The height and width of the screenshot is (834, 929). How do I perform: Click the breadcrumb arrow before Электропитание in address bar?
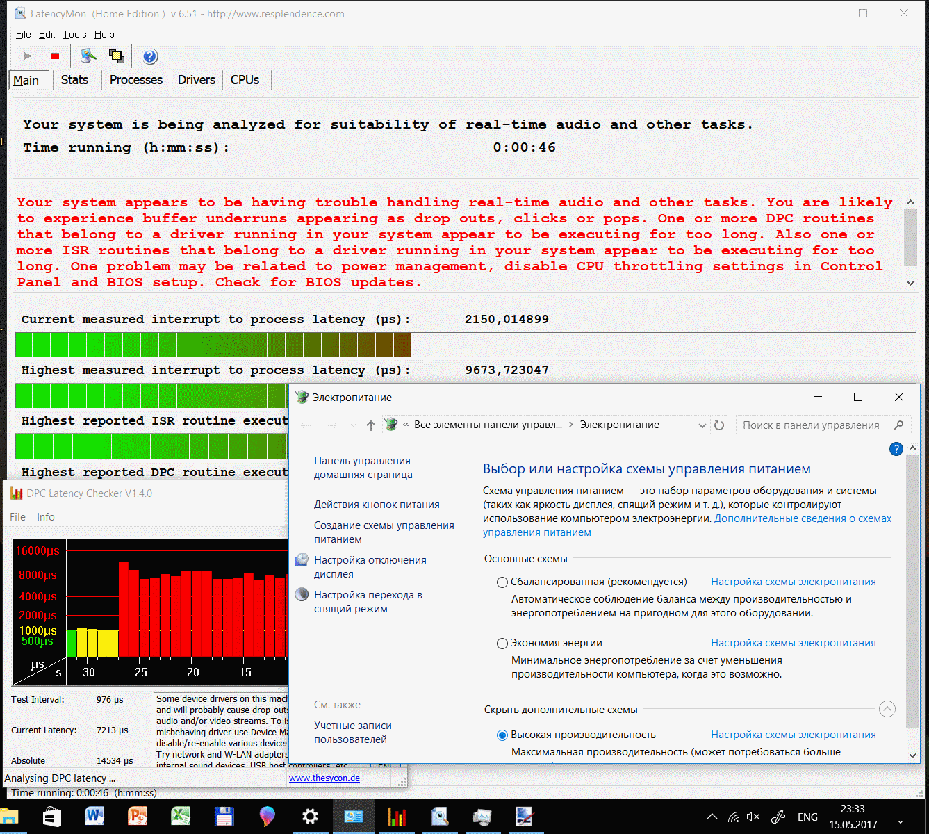pyautogui.click(x=571, y=425)
